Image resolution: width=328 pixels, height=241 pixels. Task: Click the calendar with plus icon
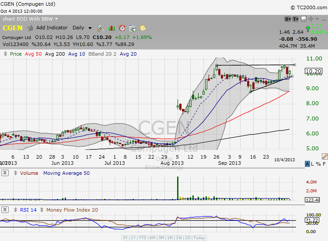133,28
